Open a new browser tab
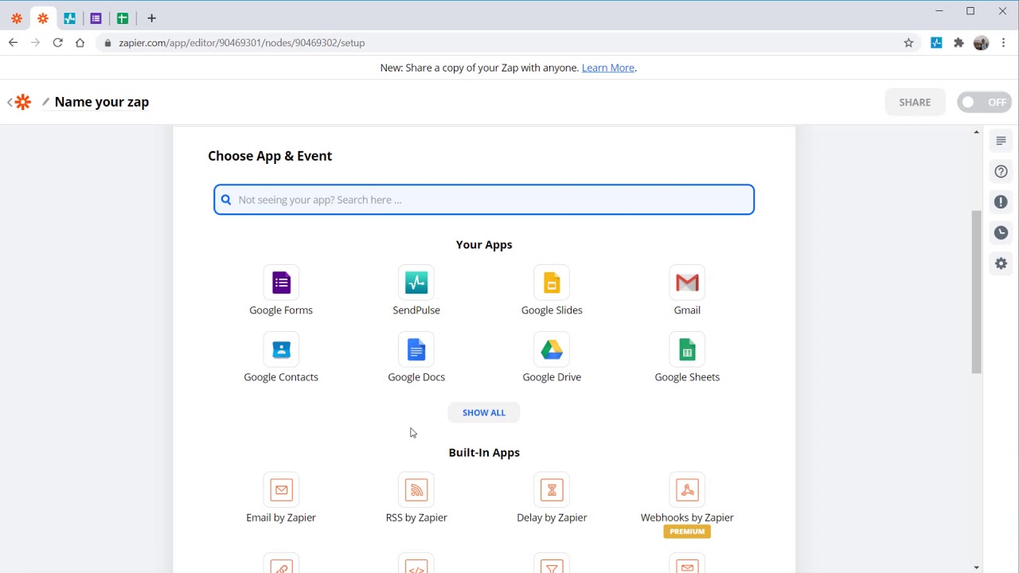This screenshot has width=1019, height=573. click(x=151, y=18)
